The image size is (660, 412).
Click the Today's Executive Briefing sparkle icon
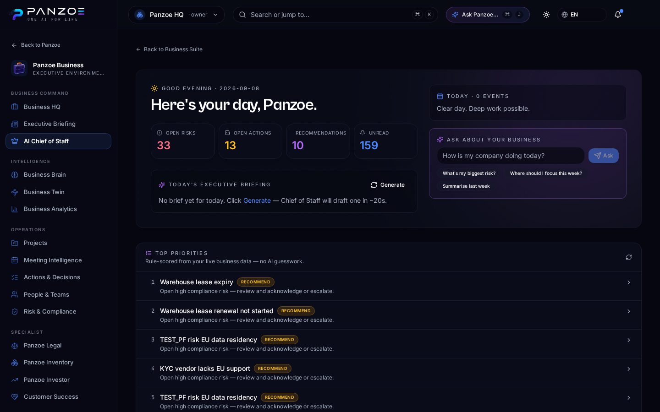pyautogui.click(x=162, y=185)
